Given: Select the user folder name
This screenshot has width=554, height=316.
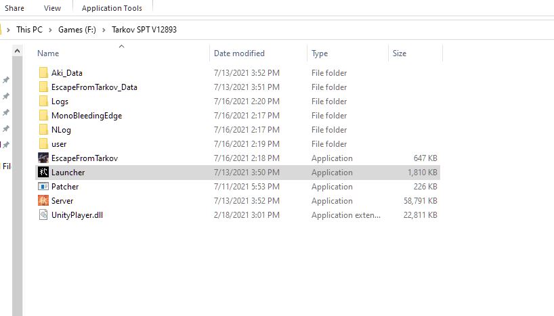Looking at the screenshot, I should pyautogui.click(x=59, y=144).
